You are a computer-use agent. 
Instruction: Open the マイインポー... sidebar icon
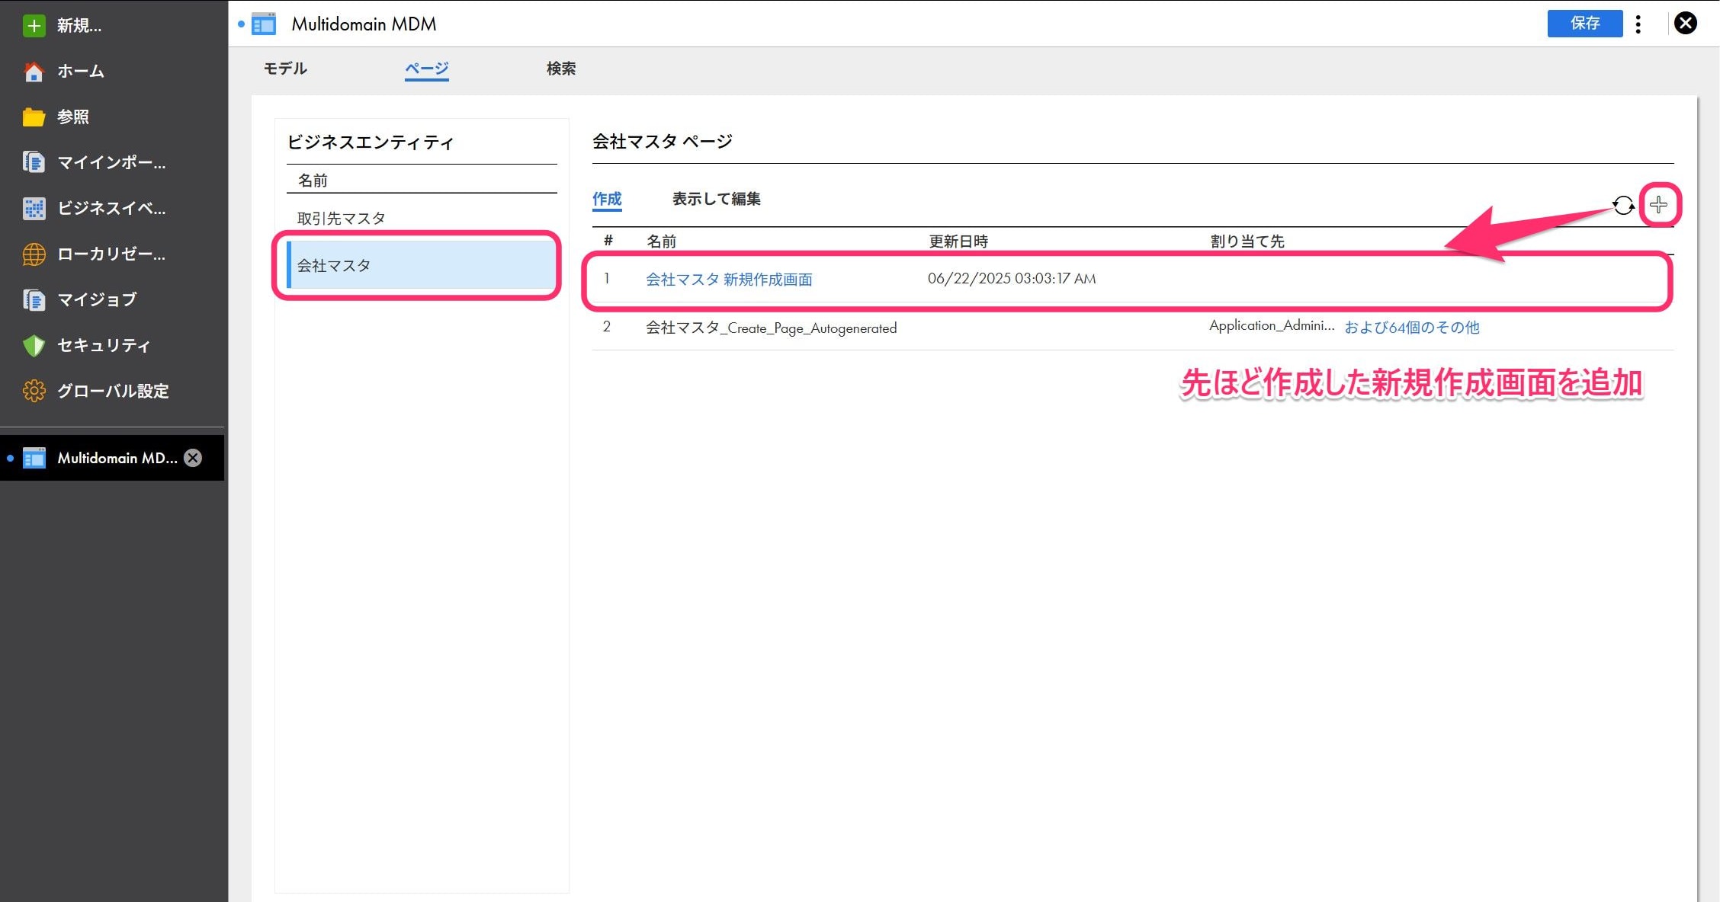(x=34, y=162)
